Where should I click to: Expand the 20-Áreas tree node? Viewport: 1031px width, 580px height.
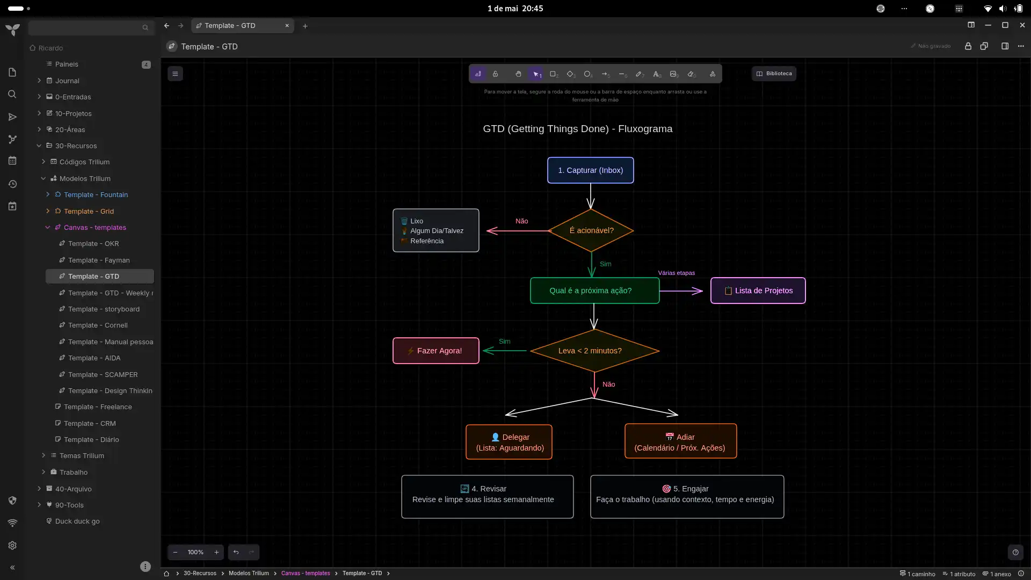tap(39, 129)
